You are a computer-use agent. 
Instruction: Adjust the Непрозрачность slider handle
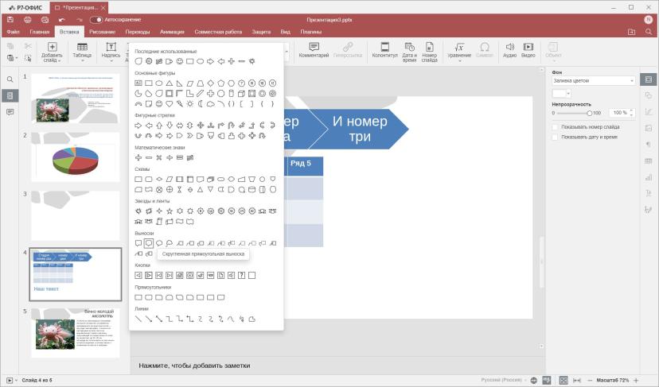(x=589, y=113)
